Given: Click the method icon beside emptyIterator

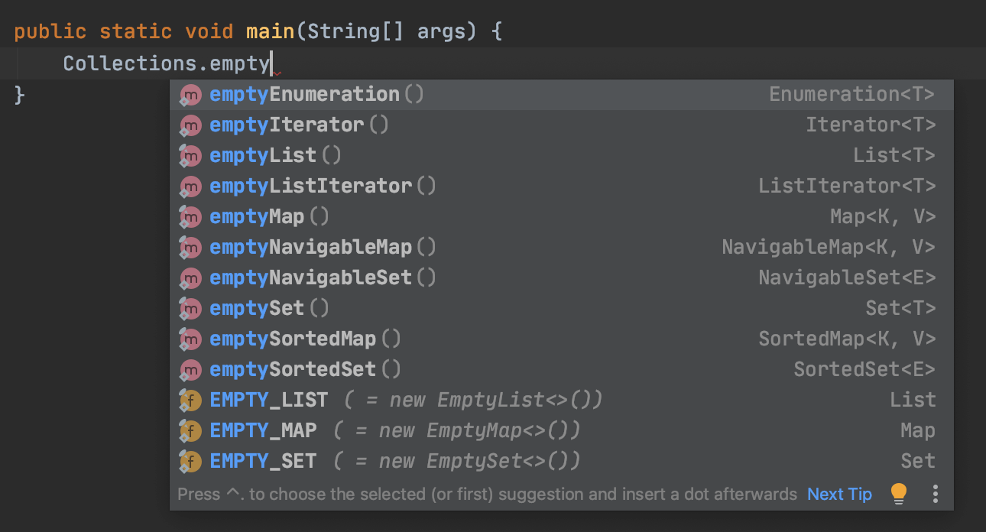Looking at the screenshot, I should coord(190,125).
